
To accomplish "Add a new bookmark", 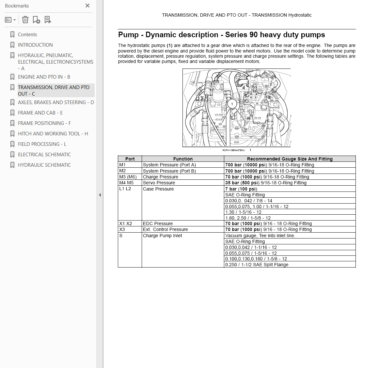I will point(36,20).
